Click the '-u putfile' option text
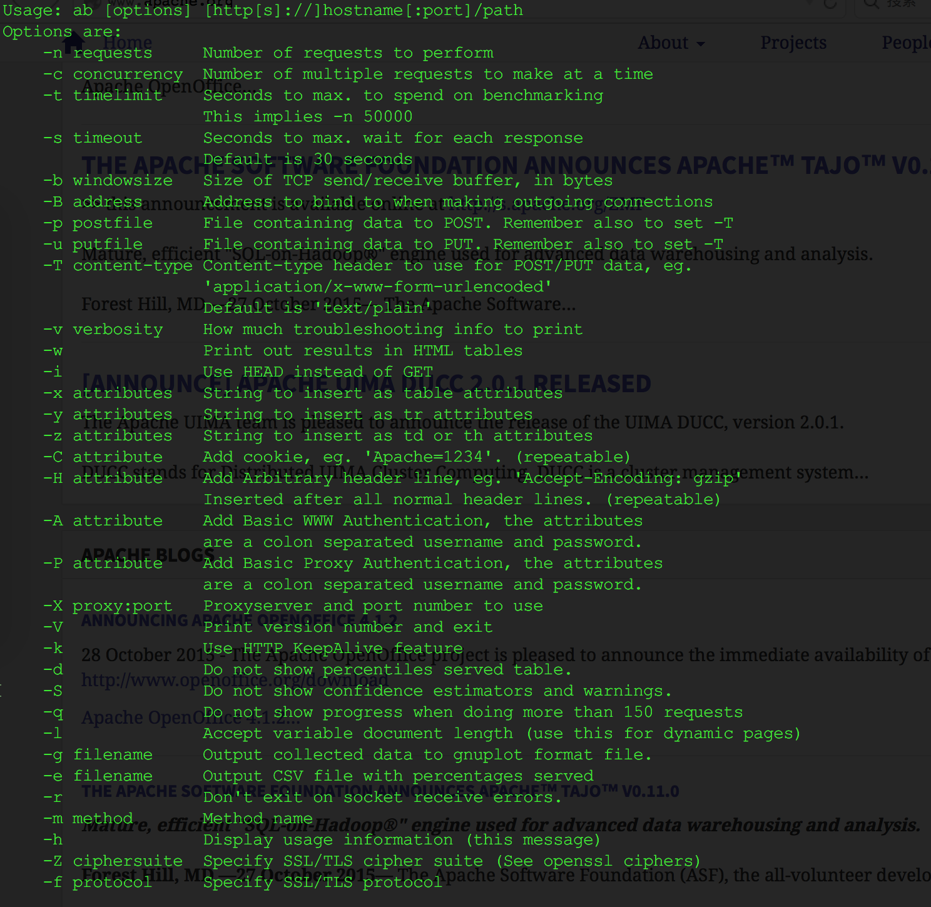The width and height of the screenshot is (931, 907). (93, 245)
